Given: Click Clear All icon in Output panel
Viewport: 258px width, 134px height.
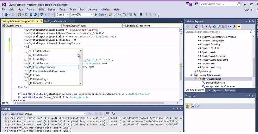Looking at the screenshot, I should (x=107, y=114).
